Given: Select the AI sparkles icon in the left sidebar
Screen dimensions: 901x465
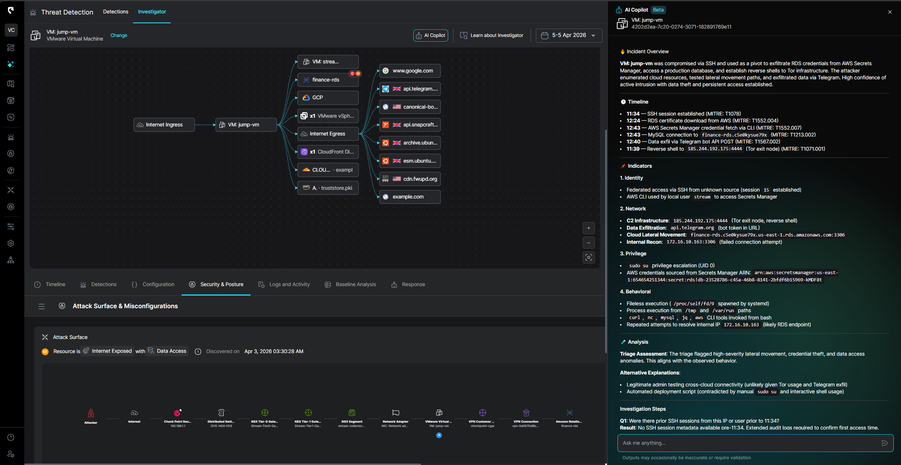Looking at the screenshot, I should (11, 64).
